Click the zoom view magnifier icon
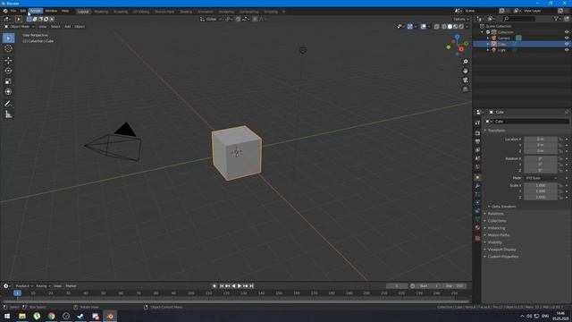This screenshot has width=572, height=322. tap(465, 62)
